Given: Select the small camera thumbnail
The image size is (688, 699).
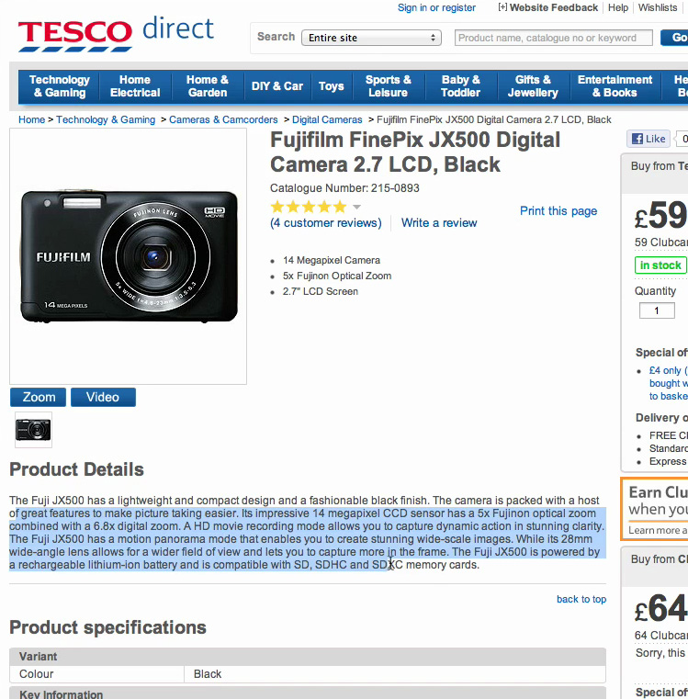Looking at the screenshot, I should click(33, 430).
